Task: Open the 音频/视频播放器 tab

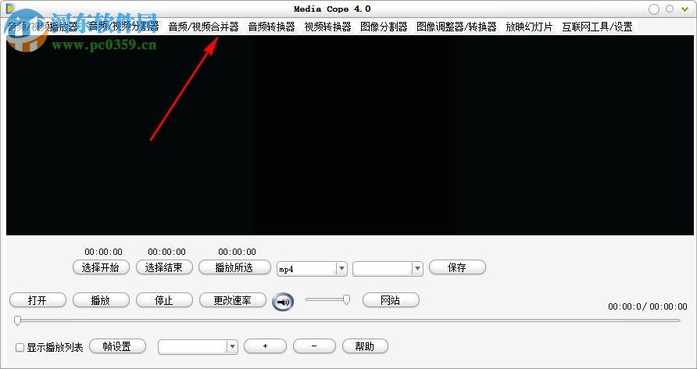Action: [x=43, y=27]
